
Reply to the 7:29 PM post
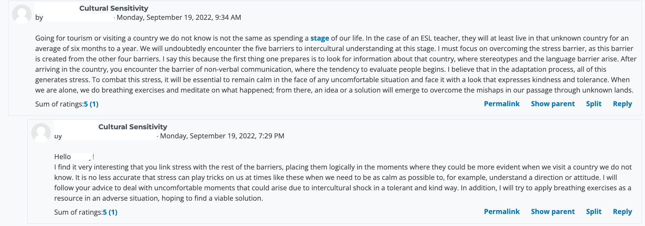[622, 212]
